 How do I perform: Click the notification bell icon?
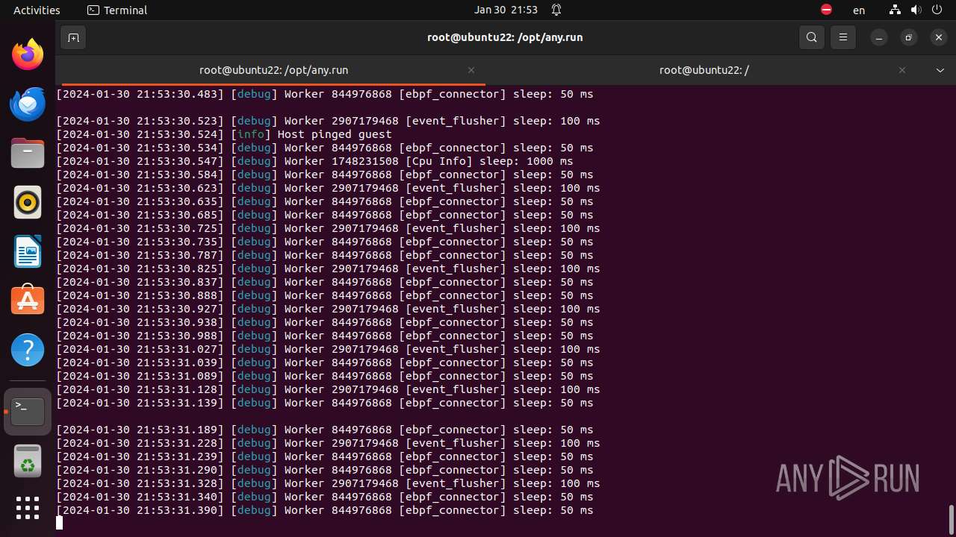click(x=556, y=10)
